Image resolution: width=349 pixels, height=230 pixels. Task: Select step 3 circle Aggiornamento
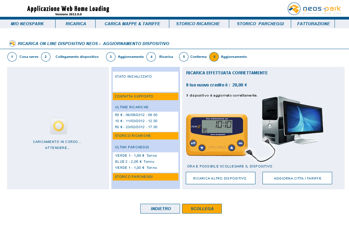pyautogui.click(x=111, y=57)
